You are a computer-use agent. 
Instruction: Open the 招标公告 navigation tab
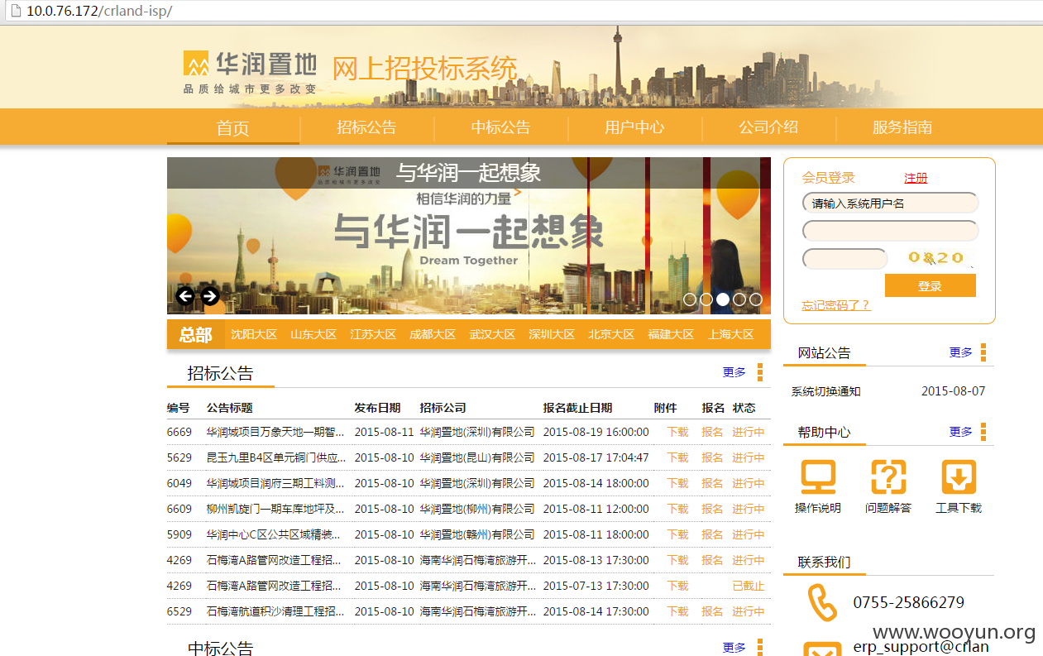click(366, 127)
